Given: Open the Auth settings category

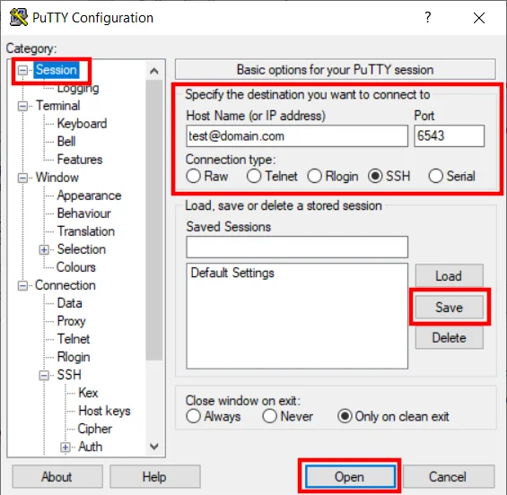Looking at the screenshot, I should [91, 447].
